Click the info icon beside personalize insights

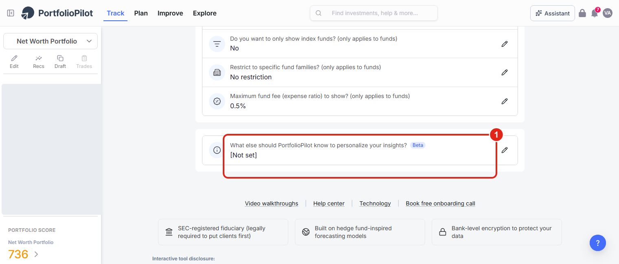pyautogui.click(x=217, y=150)
